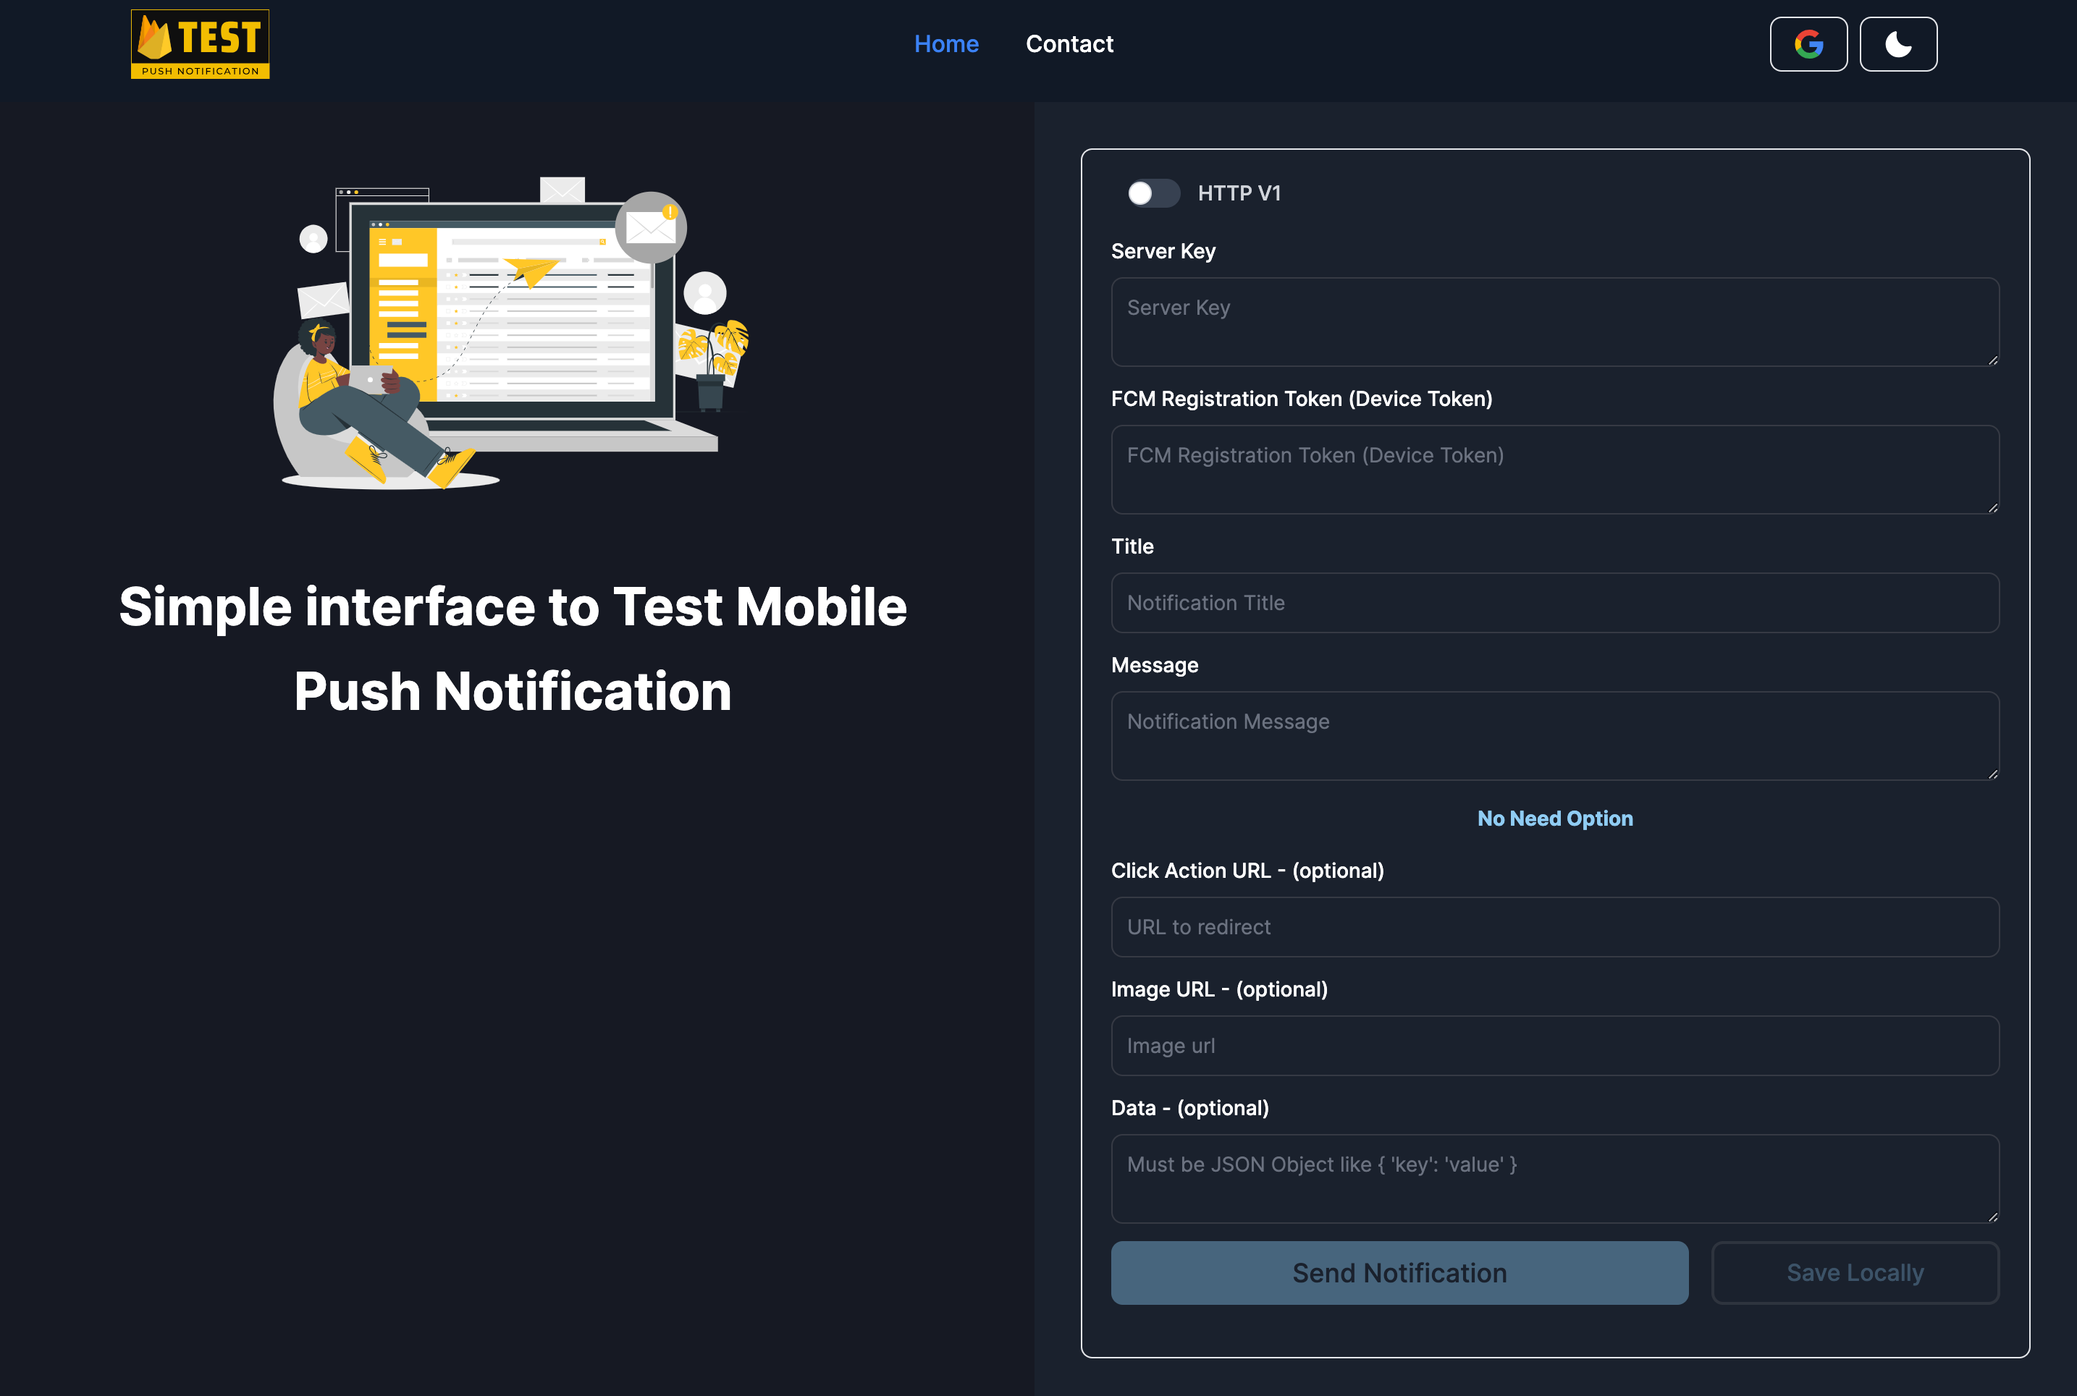Click Notification Message text area
The width and height of the screenshot is (2077, 1396).
[x=1555, y=734]
